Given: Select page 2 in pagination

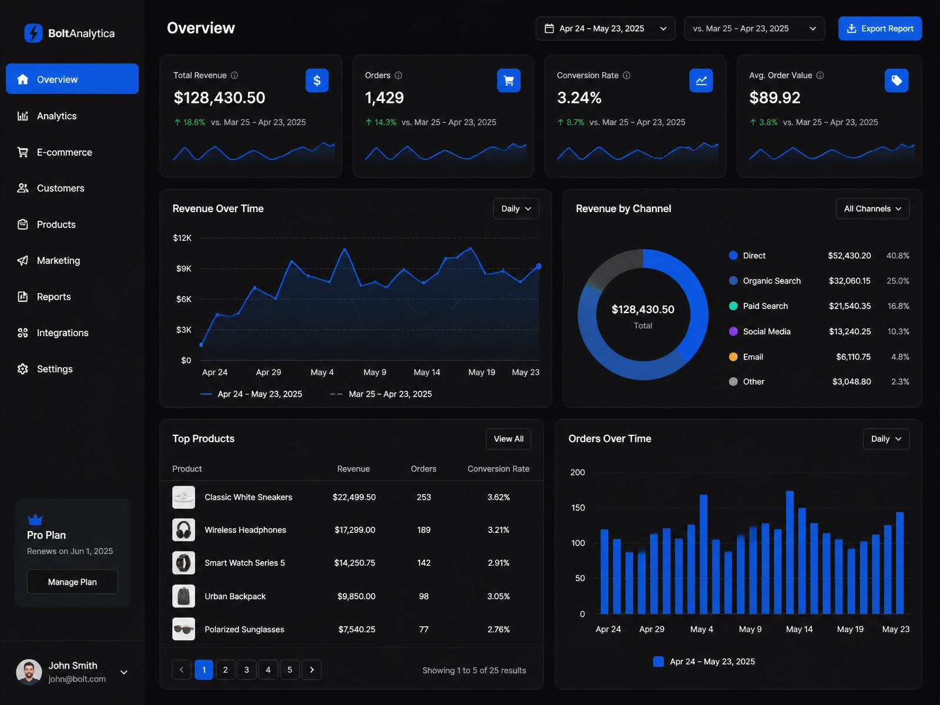Looking at the screenshot, I should click(x=225, y=670).
